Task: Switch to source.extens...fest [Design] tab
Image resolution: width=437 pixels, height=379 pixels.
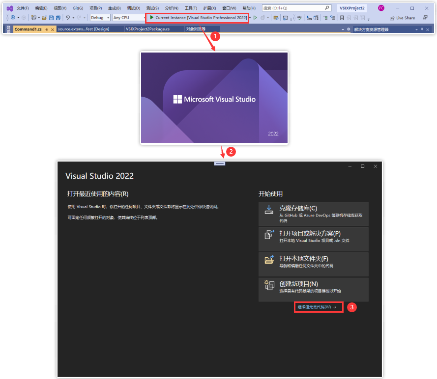Action: 90,29
